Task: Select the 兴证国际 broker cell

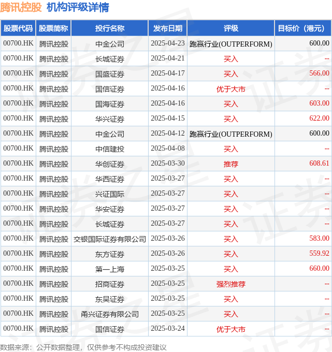Action: point(110,194)
